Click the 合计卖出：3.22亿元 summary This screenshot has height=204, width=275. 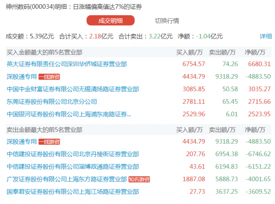pyautogui.click(x=146, y=37)
